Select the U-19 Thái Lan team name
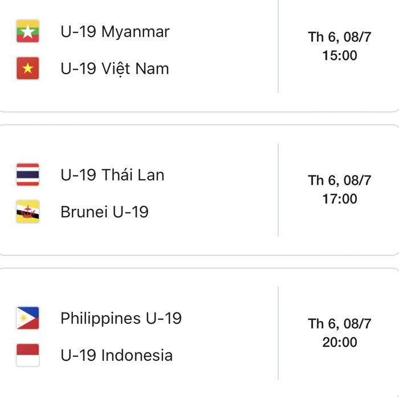The image size is (399, 397). point(112,175)
